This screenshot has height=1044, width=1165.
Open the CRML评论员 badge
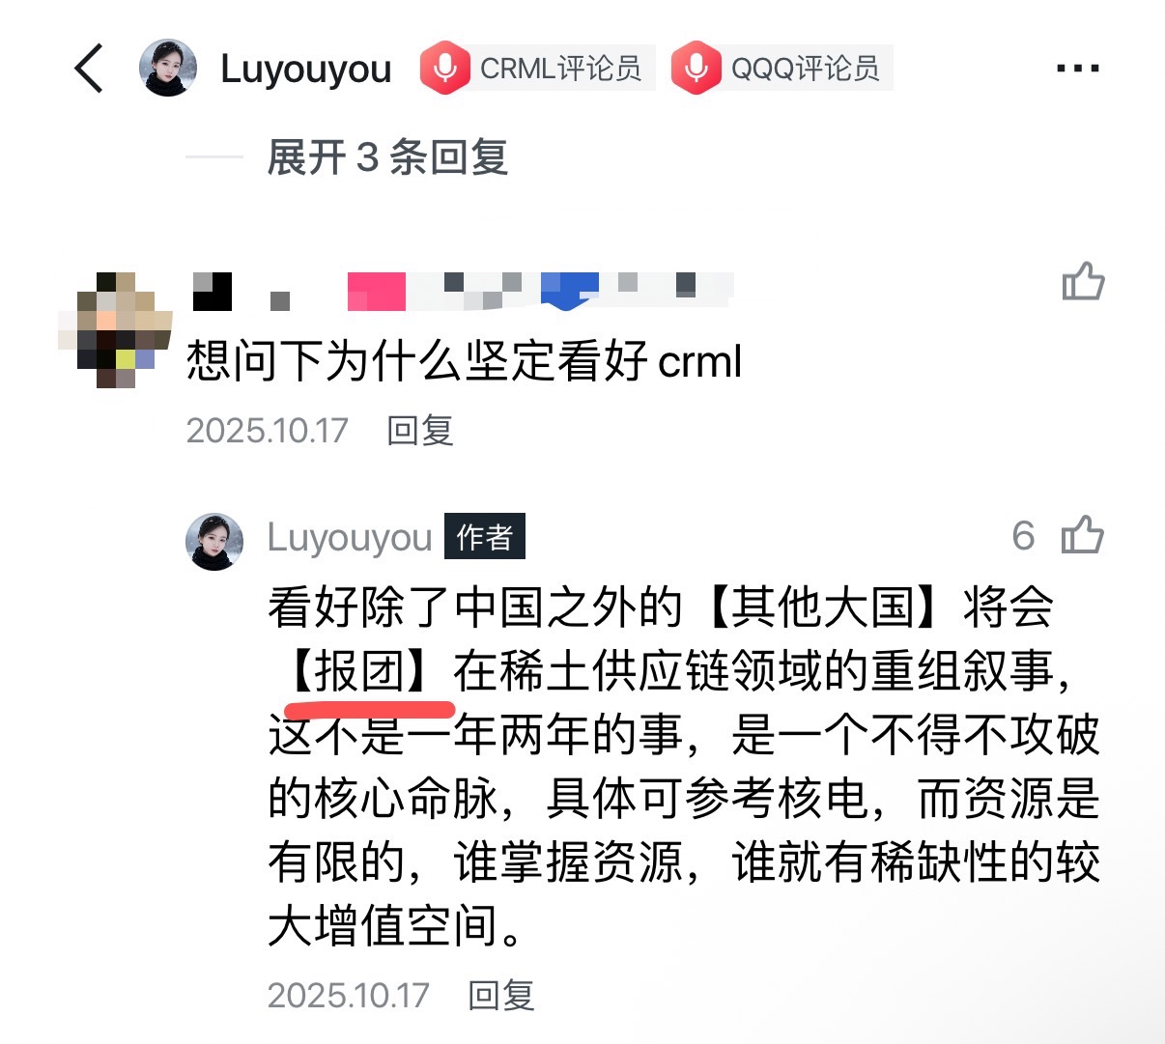[537, 69]
